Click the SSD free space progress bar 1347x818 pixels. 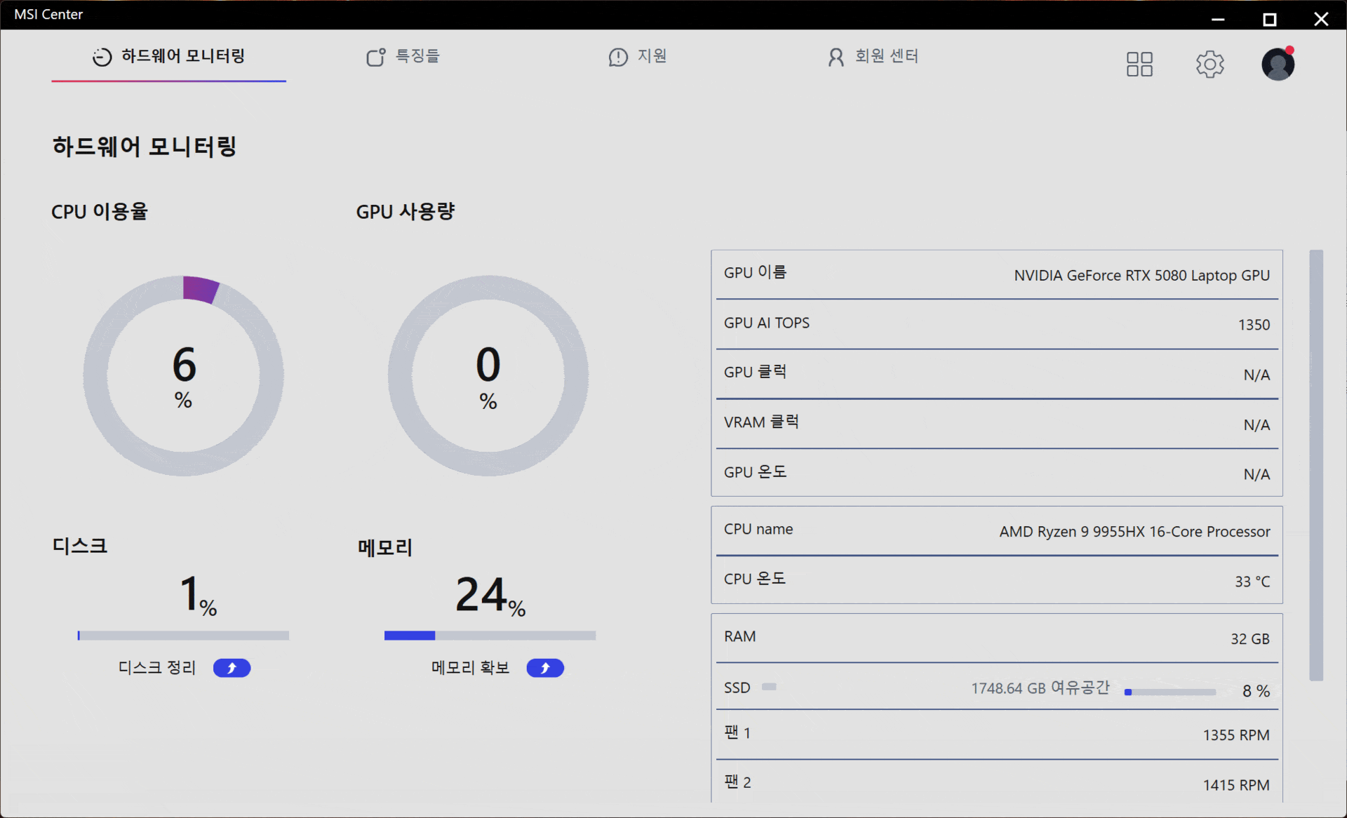(x=1170, y=692)
